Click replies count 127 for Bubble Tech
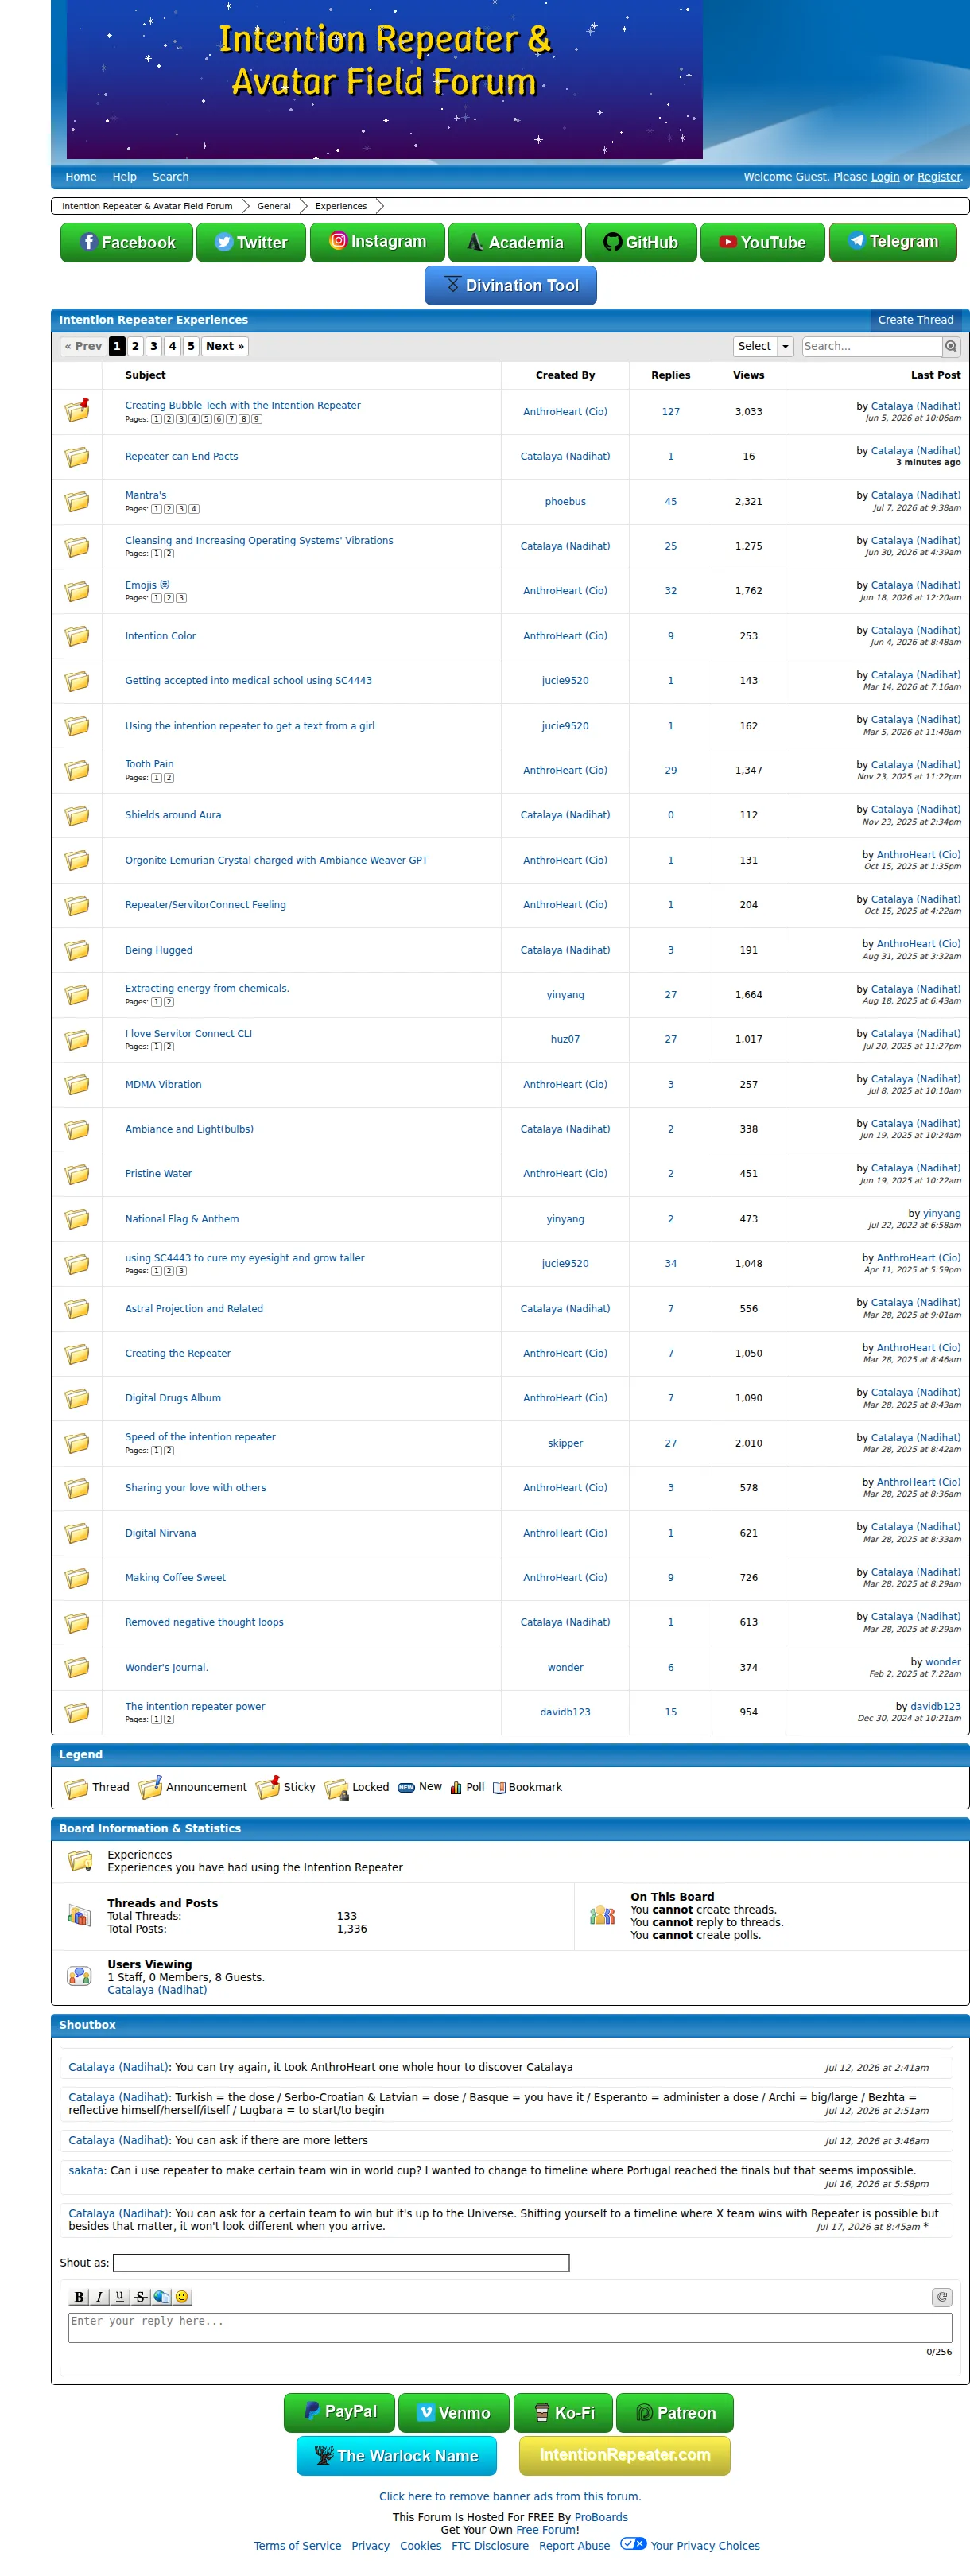This screenshot has height=2576, width=970. tap(670, 412)
